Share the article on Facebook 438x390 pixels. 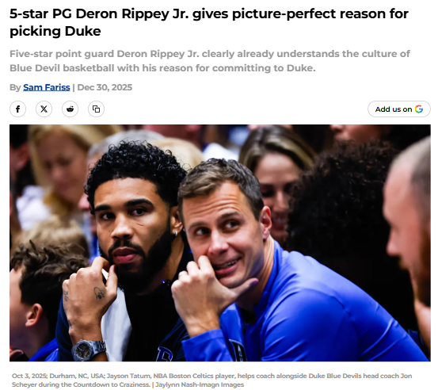[x=17, y=109]
